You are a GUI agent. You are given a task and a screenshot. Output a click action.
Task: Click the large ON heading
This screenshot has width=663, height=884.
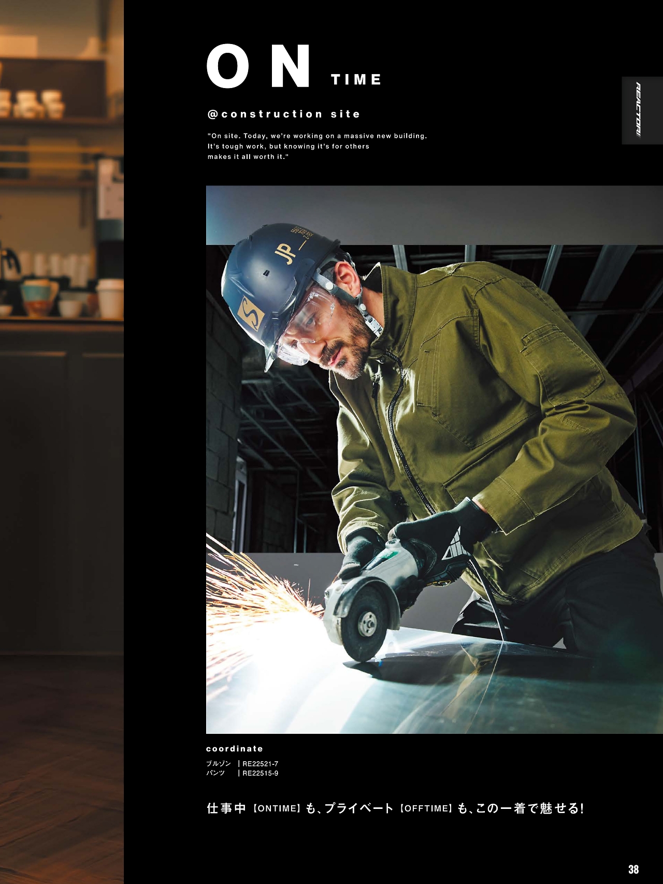coord(258,67)
